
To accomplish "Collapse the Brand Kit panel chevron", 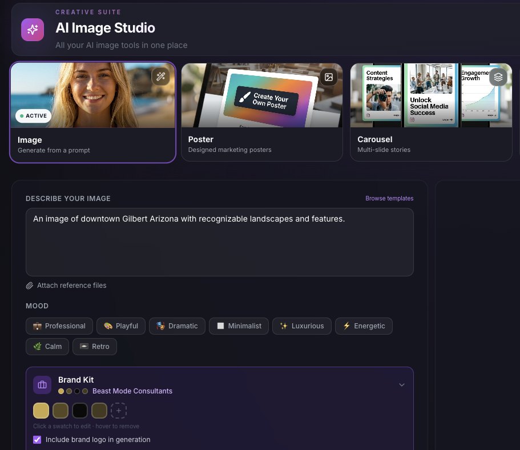I will pos(402,385).
